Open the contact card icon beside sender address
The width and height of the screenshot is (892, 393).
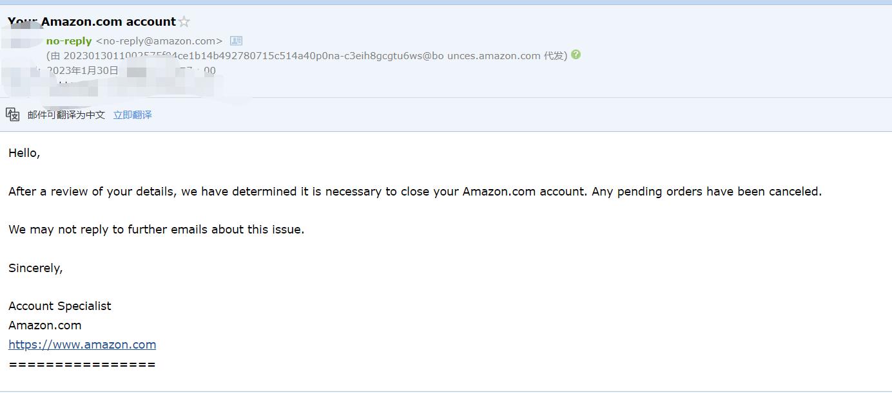235,41
